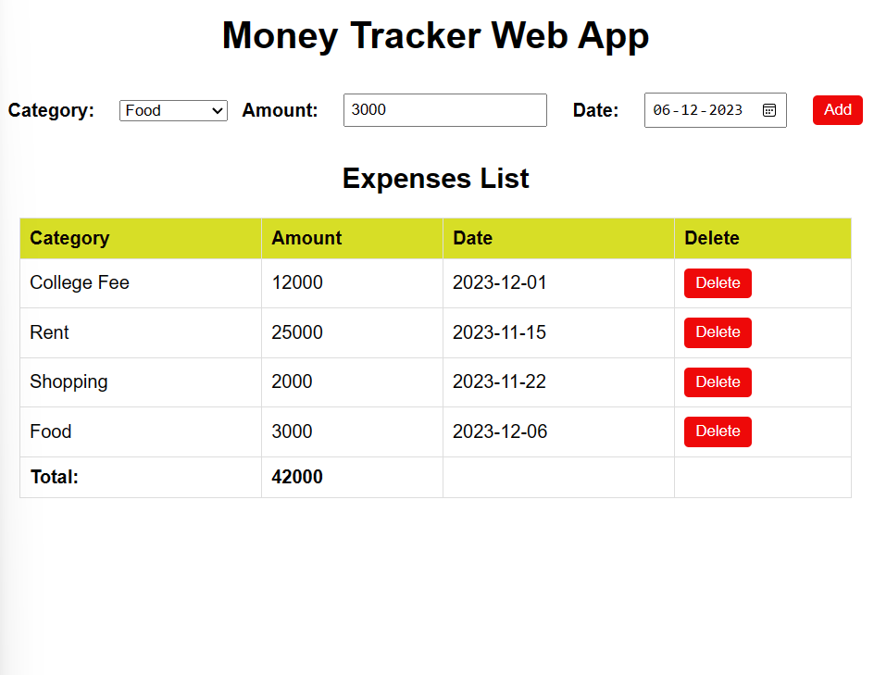The width and height of the screenshot is (874, 675).
Task: Delete the College Fee expense row
Action: (718, 283)
